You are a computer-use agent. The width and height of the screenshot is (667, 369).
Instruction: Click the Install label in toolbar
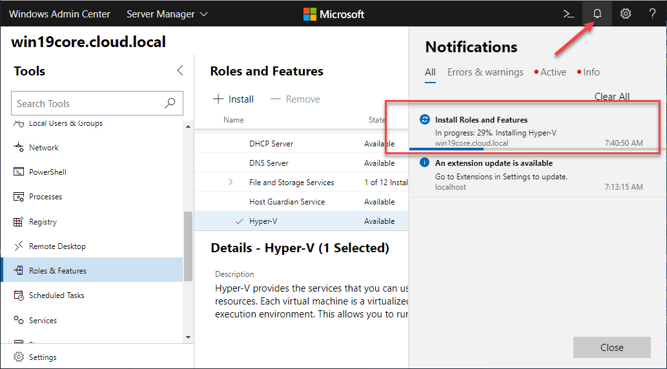241,99
